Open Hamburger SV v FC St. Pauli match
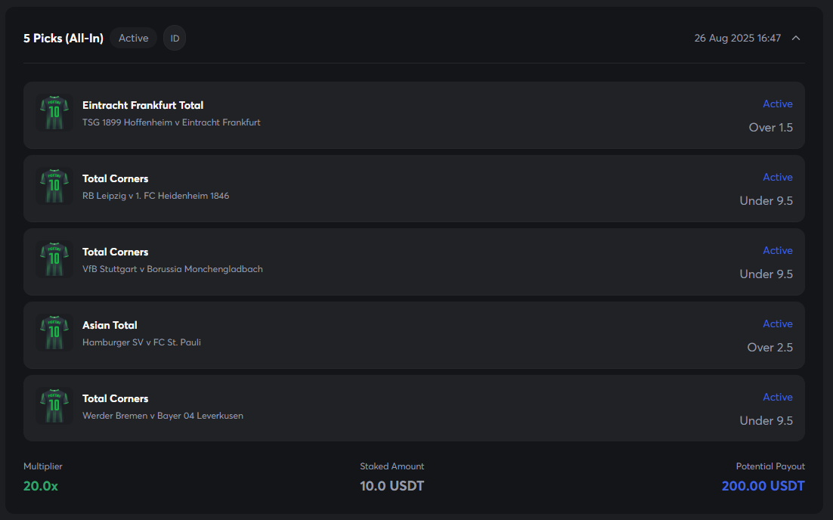This screenshot has width=833, height=520. click(141, 342)
